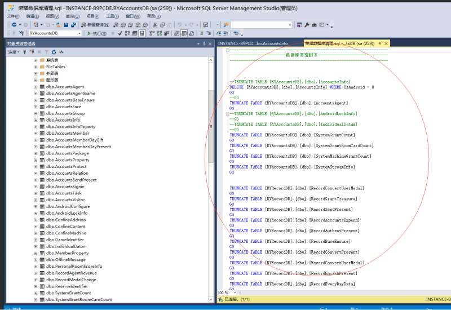451x310 pixels.
Task: Open the 编辑 (Edit) menu
Action: (x=33, y=16)
